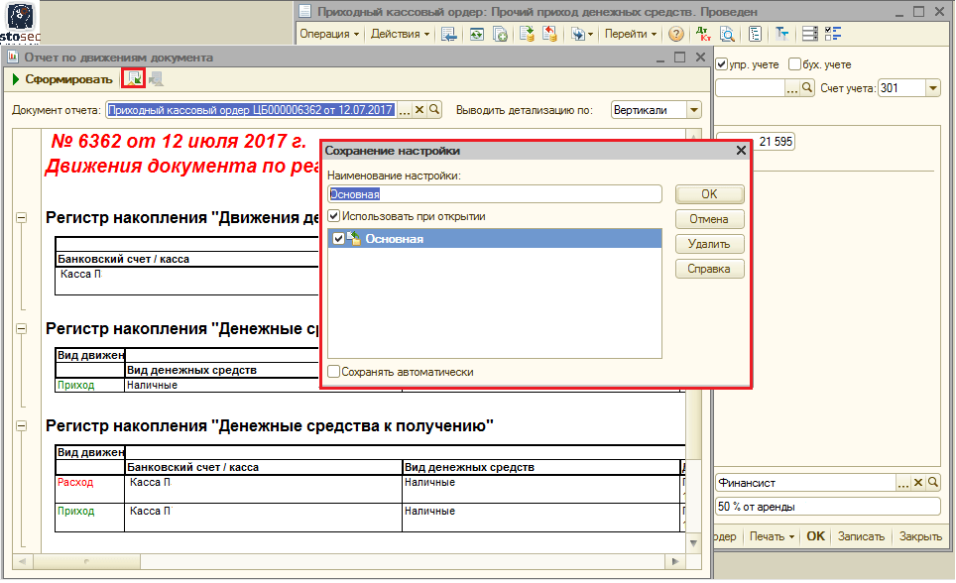
Task: Click the Закрыть button
Action: click(920, 536)
